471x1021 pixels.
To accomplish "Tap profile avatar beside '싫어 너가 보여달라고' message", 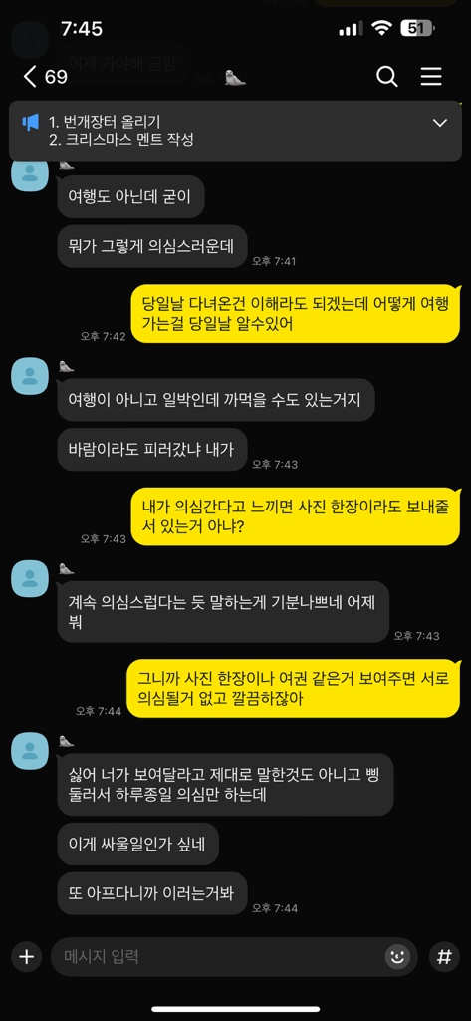I will pyautogui.click(x=30, y=751).
